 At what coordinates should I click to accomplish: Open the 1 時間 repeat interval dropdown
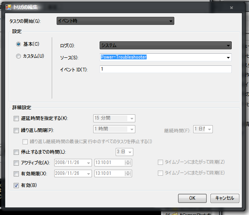pyautogui.click(x=132, y=129)
